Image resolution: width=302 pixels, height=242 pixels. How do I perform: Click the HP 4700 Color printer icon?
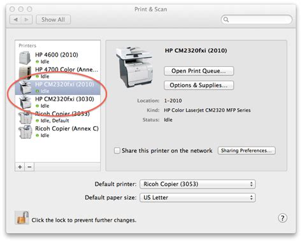pos(25,73)
